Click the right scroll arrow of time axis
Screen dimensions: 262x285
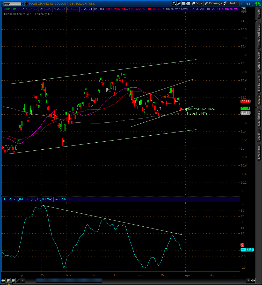[x=248, y=280]
